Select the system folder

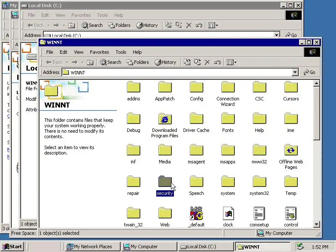[x=228, y=186]
